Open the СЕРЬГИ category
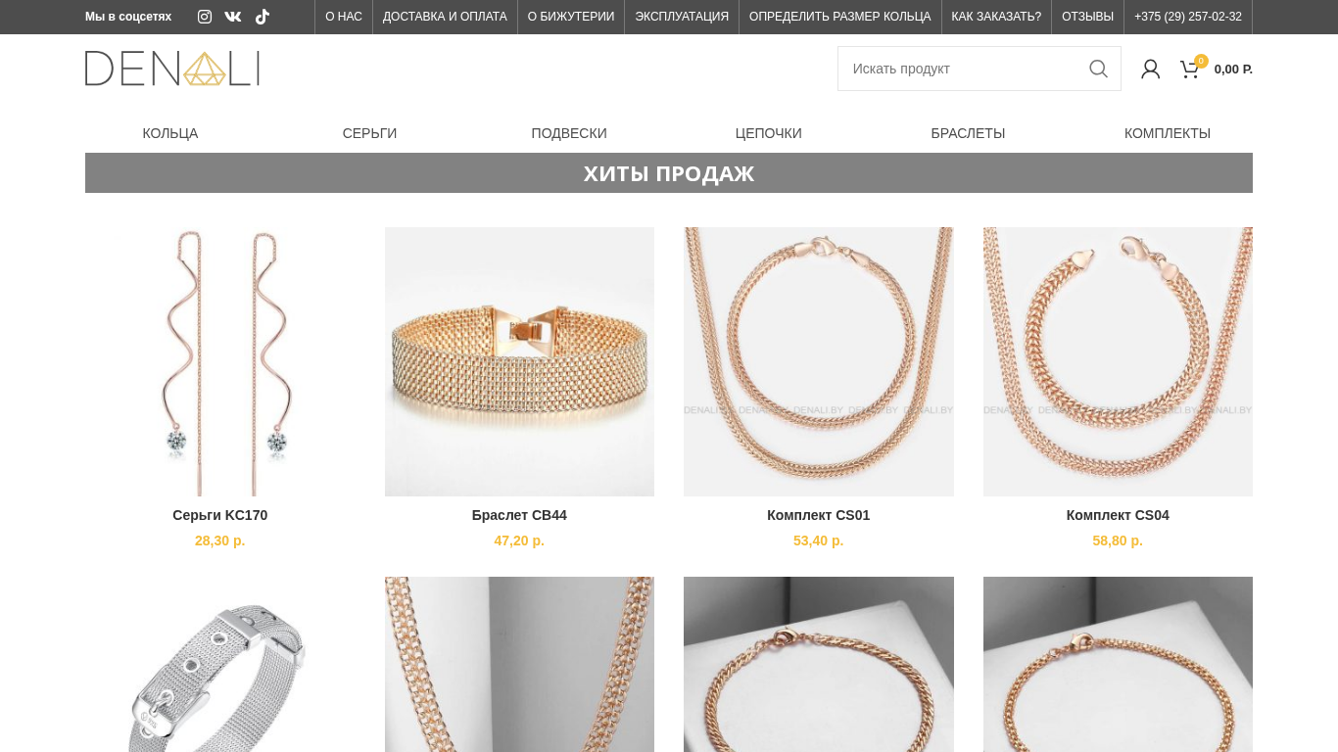The width and height of the screenshot is (1338, 752). pyautogui.click(x=369, y=133)
